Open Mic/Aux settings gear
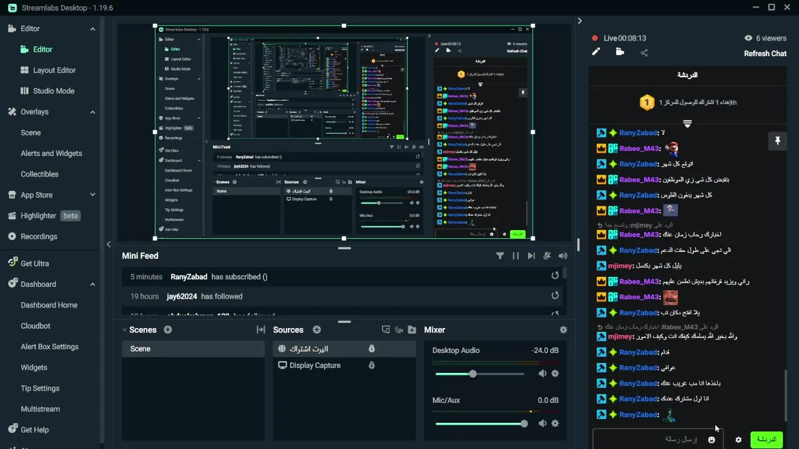 555,423
